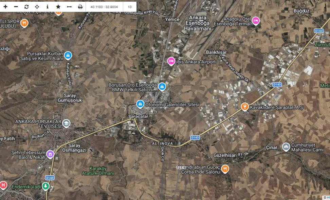Open the Cumhuriyet Mahallesi Cami mosque marker

286,147
